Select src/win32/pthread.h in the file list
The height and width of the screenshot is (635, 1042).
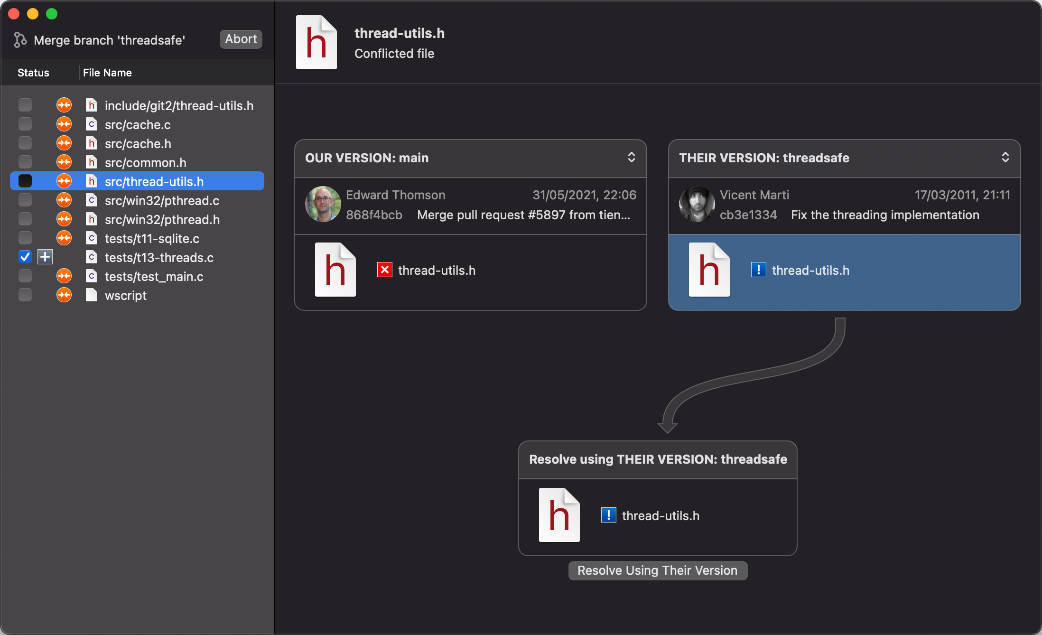[x=137, y=219]
